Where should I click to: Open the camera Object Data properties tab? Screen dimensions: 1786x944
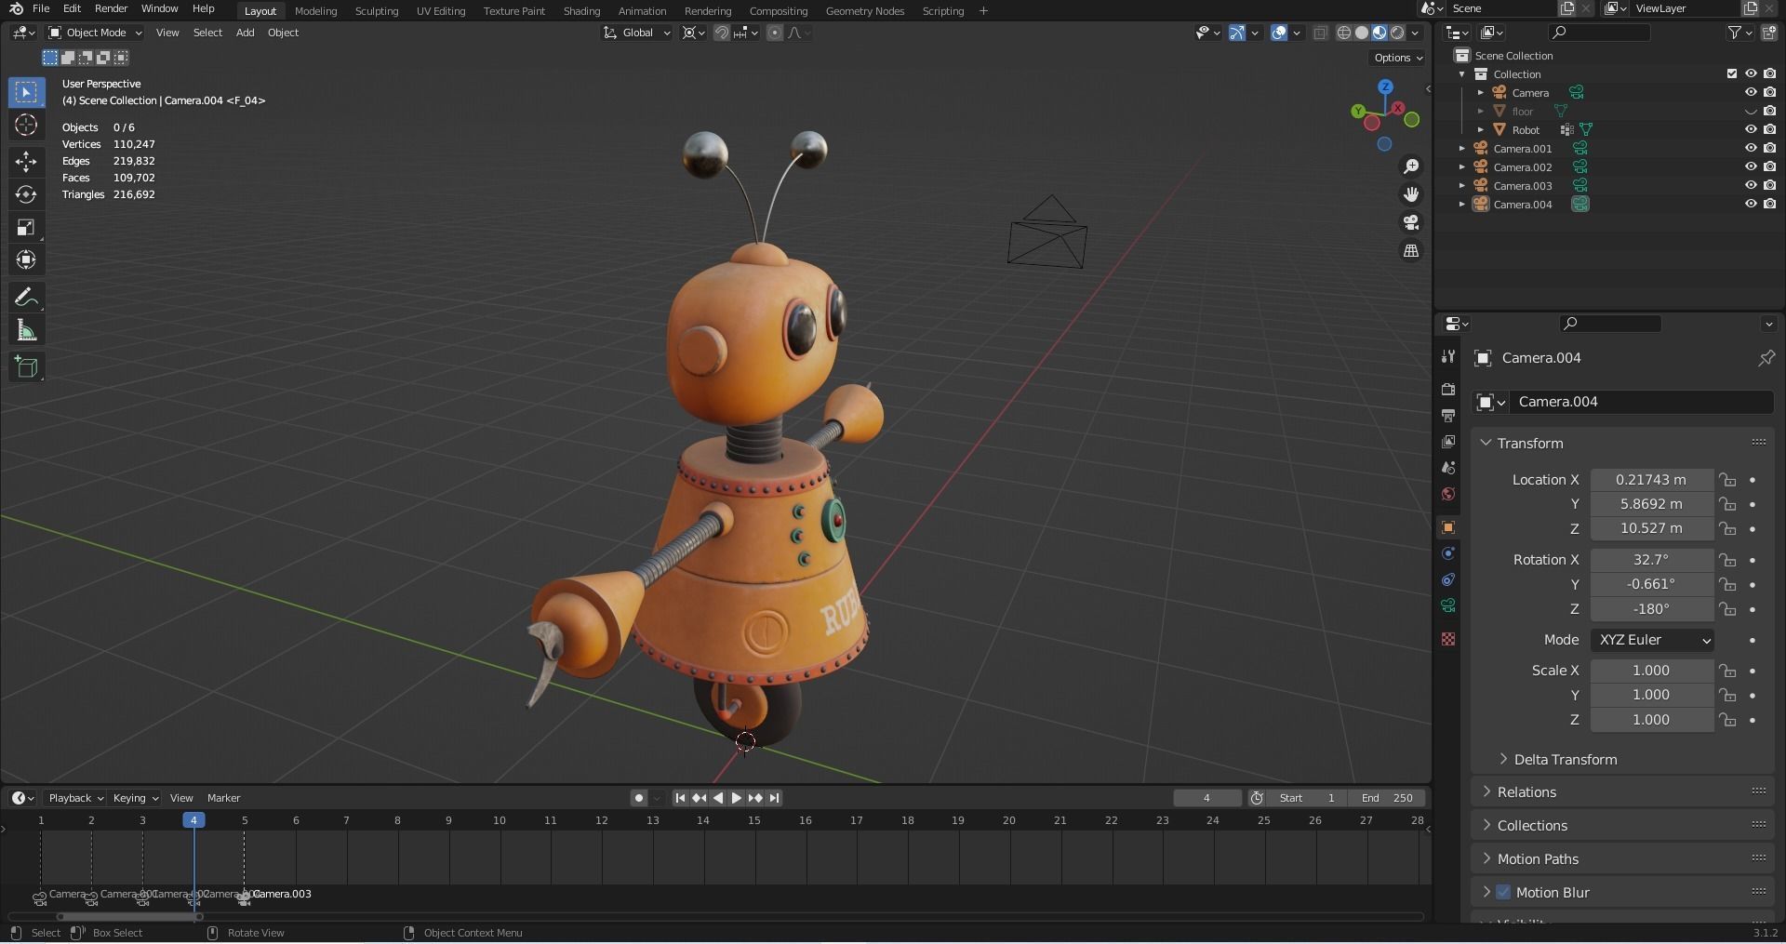point(1448,605)
